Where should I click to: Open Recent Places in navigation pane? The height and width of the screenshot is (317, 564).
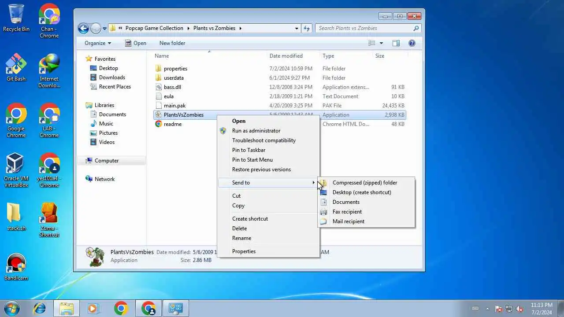pyautogui.click(x=110, y=87)
